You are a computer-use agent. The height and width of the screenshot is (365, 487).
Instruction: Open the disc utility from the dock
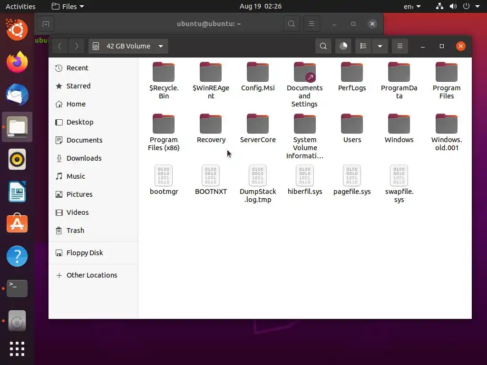pyautogui.click(x=17, y=321)
